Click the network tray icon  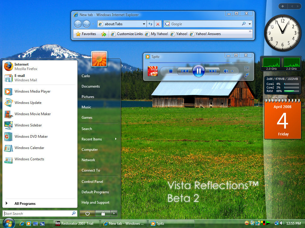[276, 223]
